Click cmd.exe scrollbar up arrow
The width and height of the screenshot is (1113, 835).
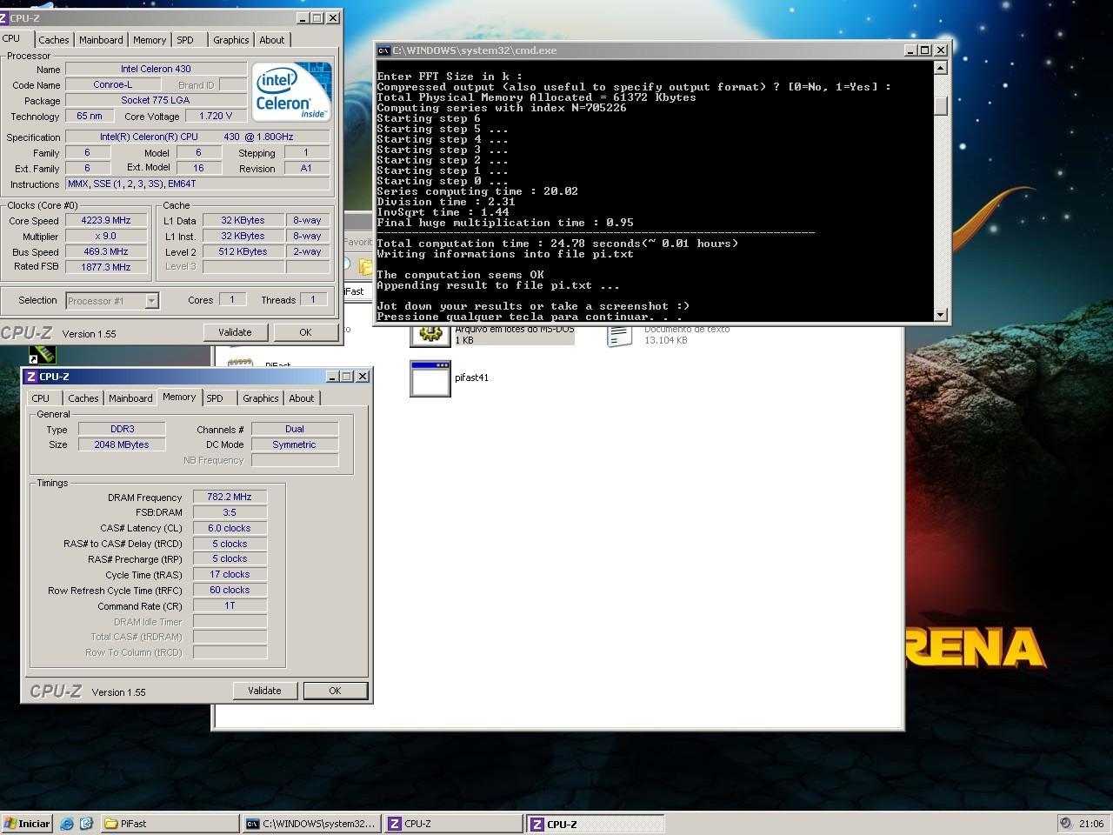click(x=940, y=68)
